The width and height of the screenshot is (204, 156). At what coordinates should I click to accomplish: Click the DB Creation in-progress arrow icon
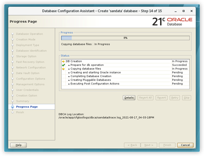click(63, 62)
